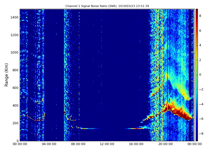
Task: Click the 16:00:00 time axis label
Action: pos(136,144)
